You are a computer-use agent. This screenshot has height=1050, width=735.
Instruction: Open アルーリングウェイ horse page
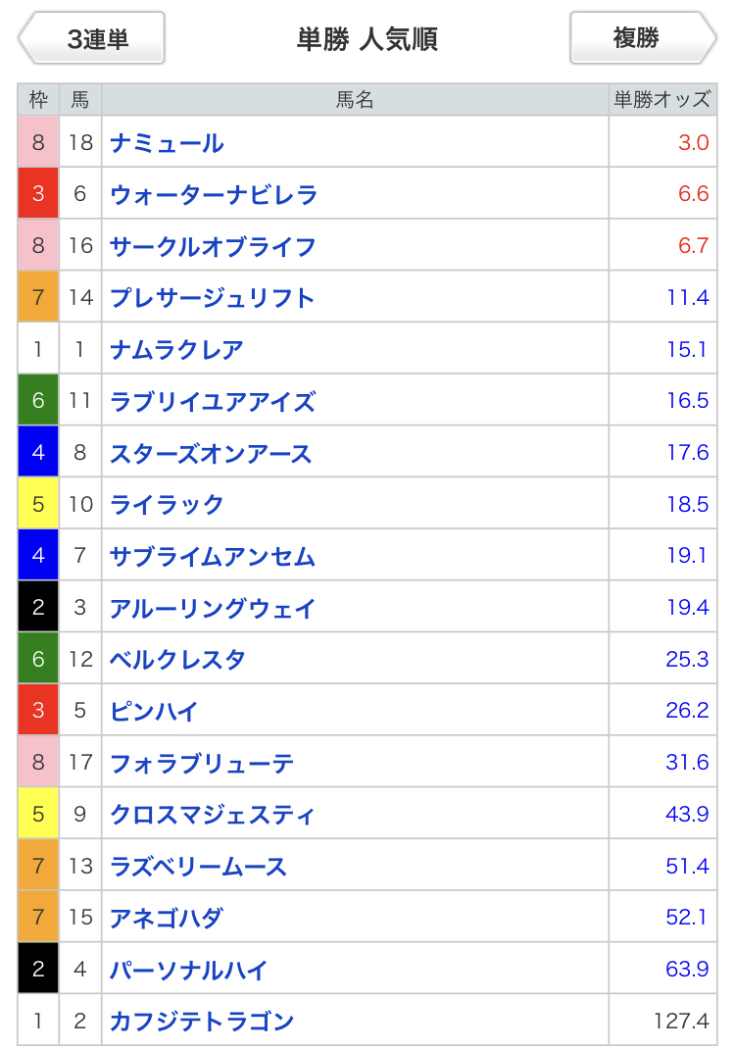[213, 608]
